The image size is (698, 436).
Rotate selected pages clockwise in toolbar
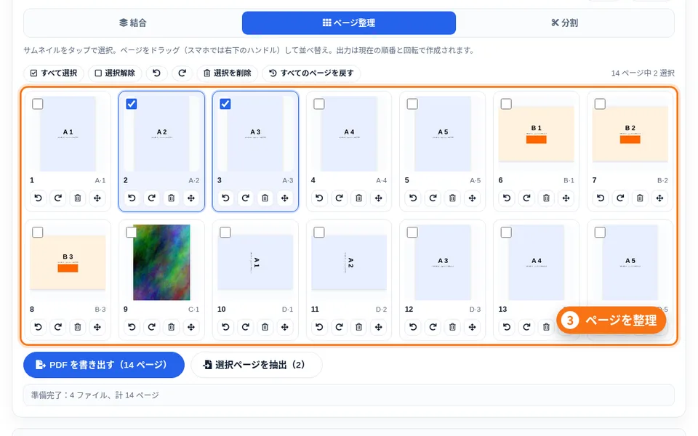(182, 73)
